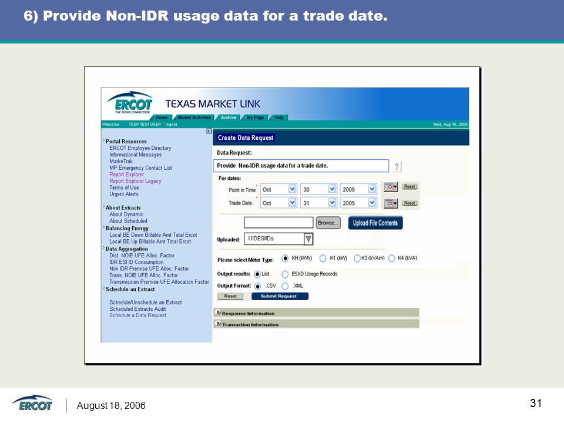Click Balancing Energy section heading
This screenshot has height=423, width=564.
coord(127,229)
